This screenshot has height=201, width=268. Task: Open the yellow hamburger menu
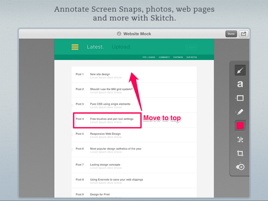[75, 47]
